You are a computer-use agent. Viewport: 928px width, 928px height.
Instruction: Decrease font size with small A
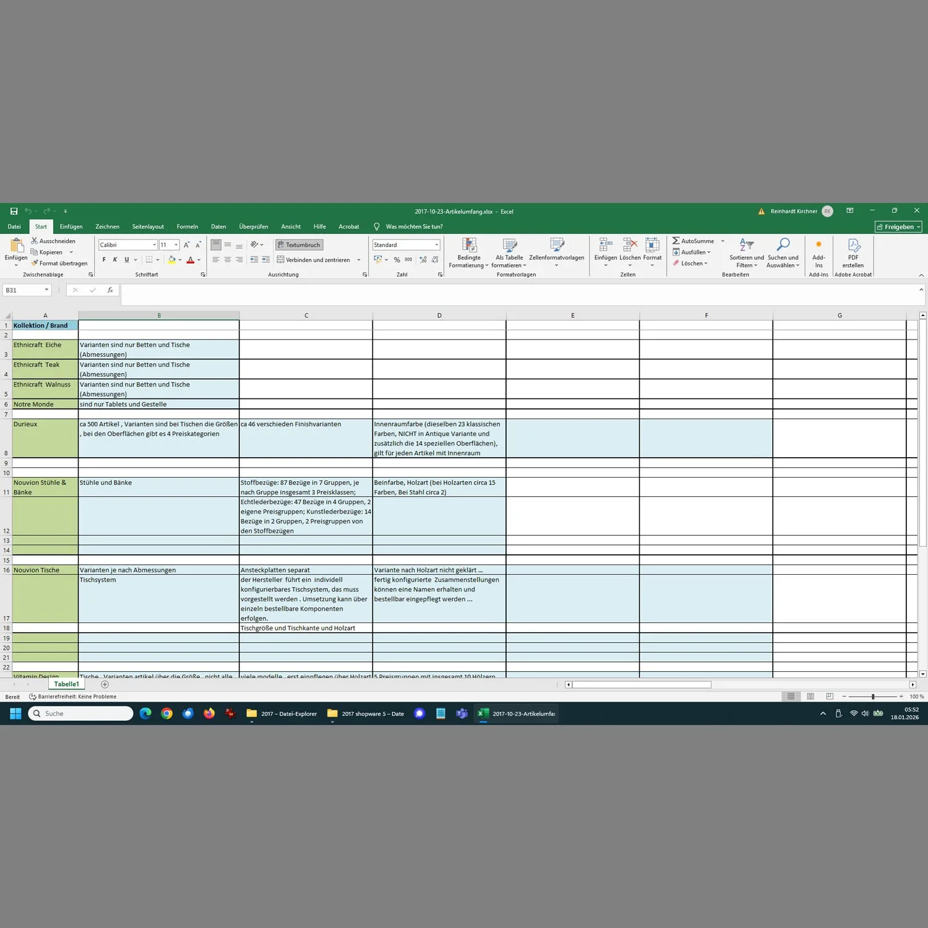pos(198,245)
